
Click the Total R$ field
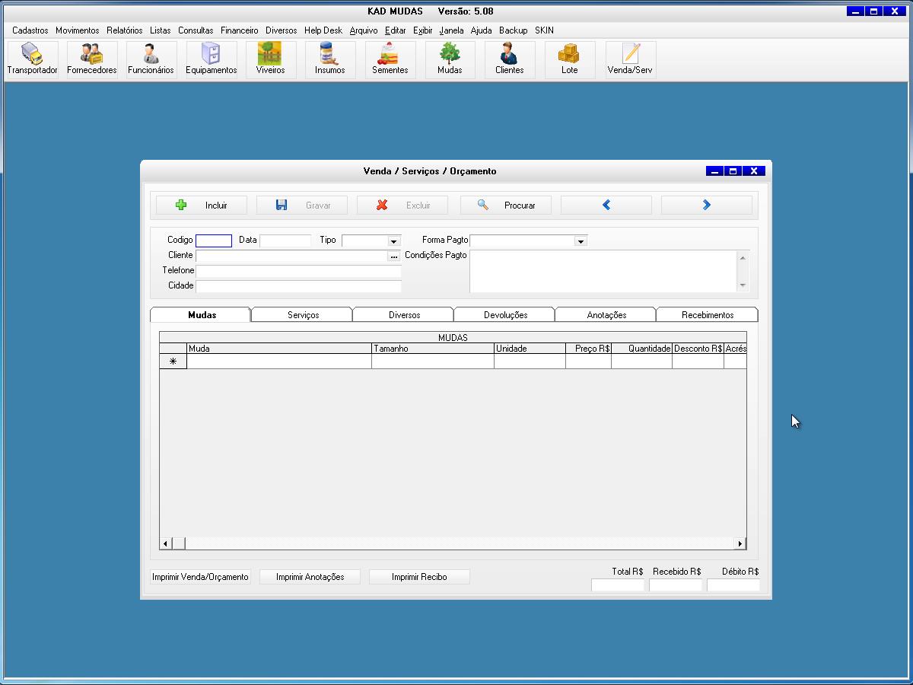[618, 585]
